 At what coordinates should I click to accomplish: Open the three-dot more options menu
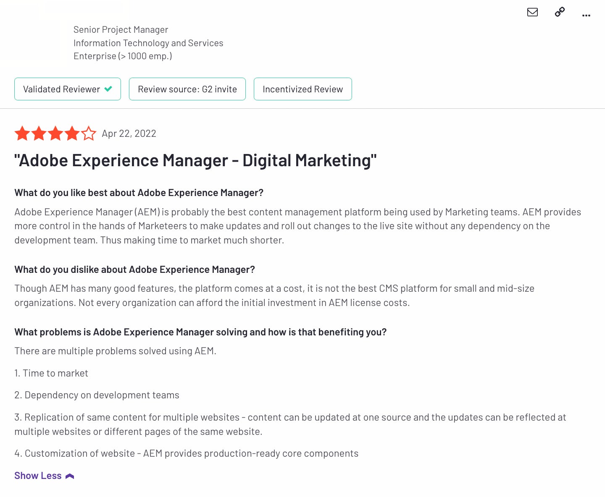pyautogui.click(x=586, y=16)
